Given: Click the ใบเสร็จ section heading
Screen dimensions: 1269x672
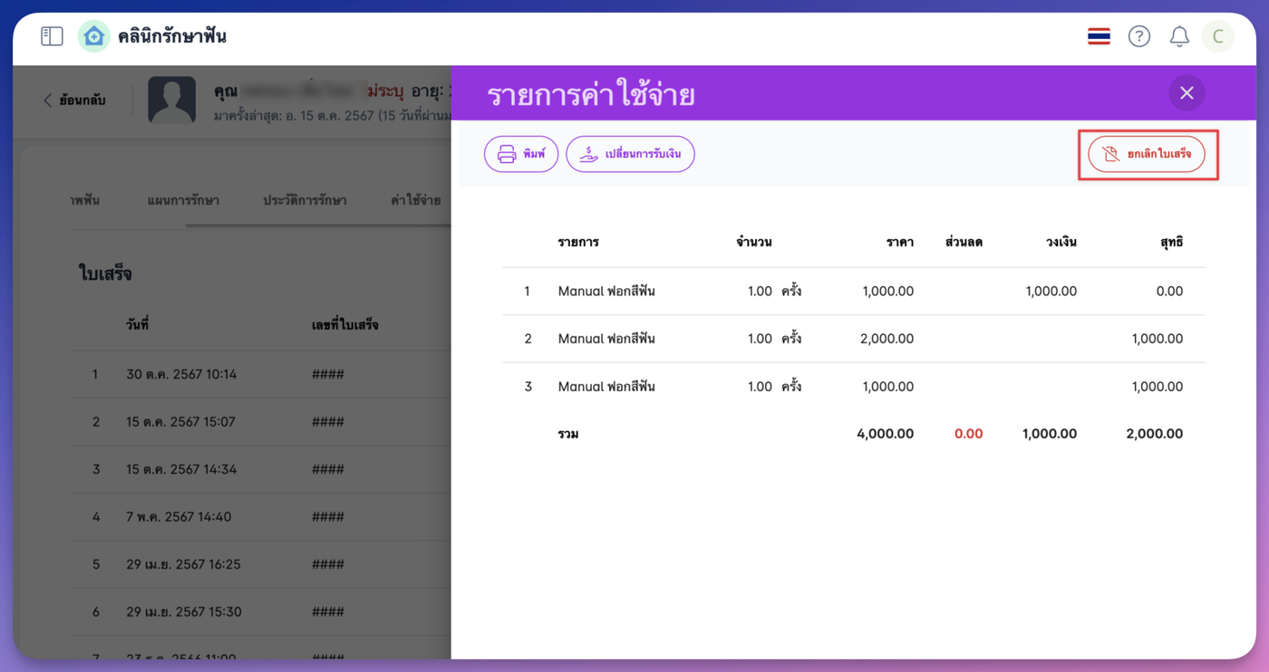Looking at the screenshot, I should [x=106, y=274].
